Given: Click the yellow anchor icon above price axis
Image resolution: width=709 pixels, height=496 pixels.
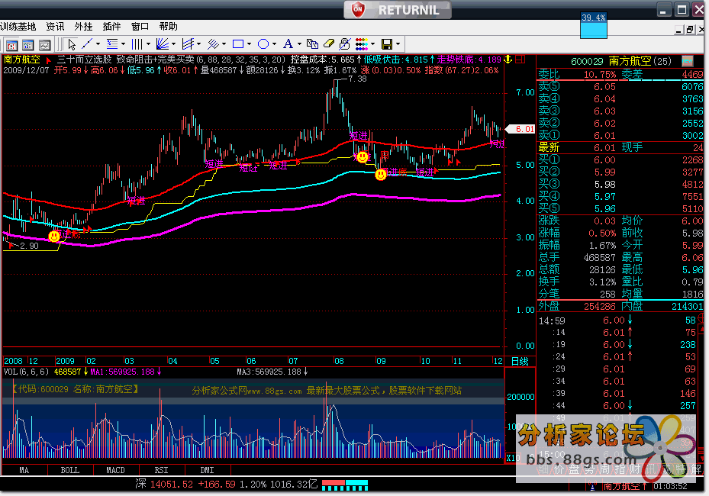Looking at the screenshot, I should pyautogui.click(x=508, y=60).
